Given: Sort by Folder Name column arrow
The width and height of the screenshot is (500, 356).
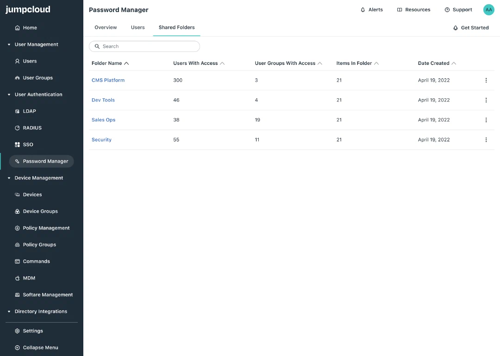Looking at the screenshot, I should coord(126,63).
